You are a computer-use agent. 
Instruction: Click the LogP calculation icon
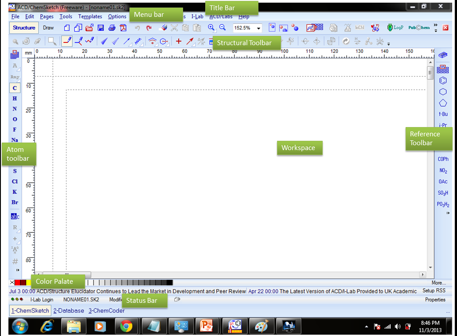pyautogui.click(x=395, y=27)
